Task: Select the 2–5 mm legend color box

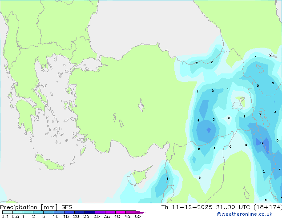Action: click(x=38, y=212)
